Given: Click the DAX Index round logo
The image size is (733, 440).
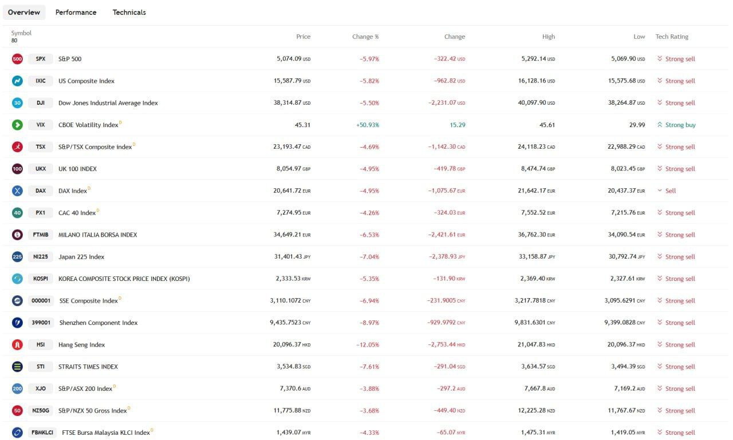Looking at the screenshot, I should tap(17, 191).
